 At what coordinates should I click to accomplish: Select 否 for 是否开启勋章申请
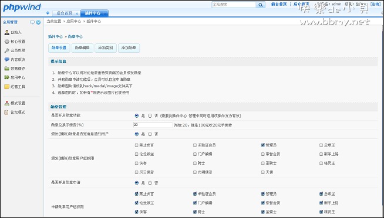tap(150, 183)
